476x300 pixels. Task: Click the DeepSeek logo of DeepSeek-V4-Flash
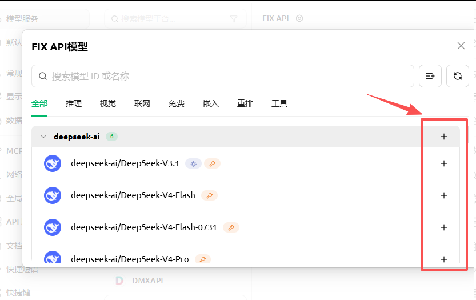pos(53,195)
